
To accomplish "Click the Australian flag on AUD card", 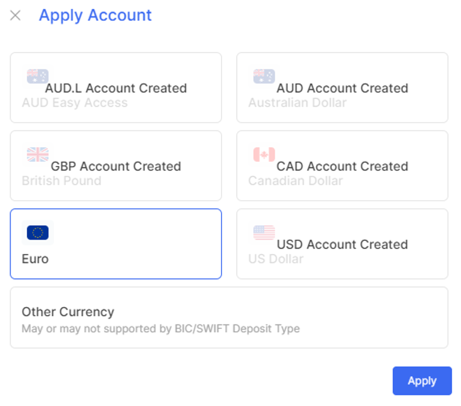I will tap(264, 77).
